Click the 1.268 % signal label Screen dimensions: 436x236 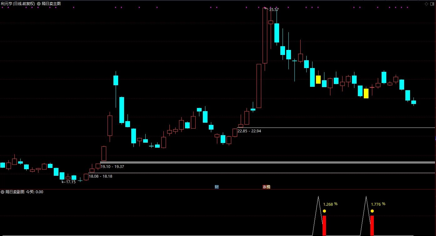tap(330, 204)
